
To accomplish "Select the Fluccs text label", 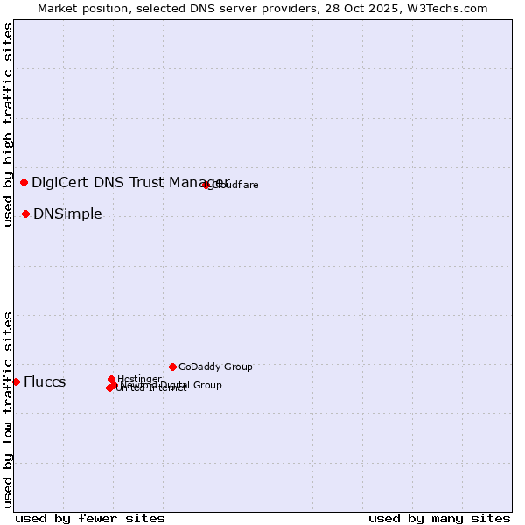I will point(45,382).
